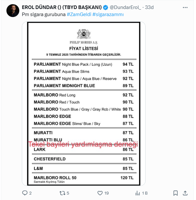196x200 pixels.
Task: Open the 33d timestamp link
Action: click(x=149, y=7)
